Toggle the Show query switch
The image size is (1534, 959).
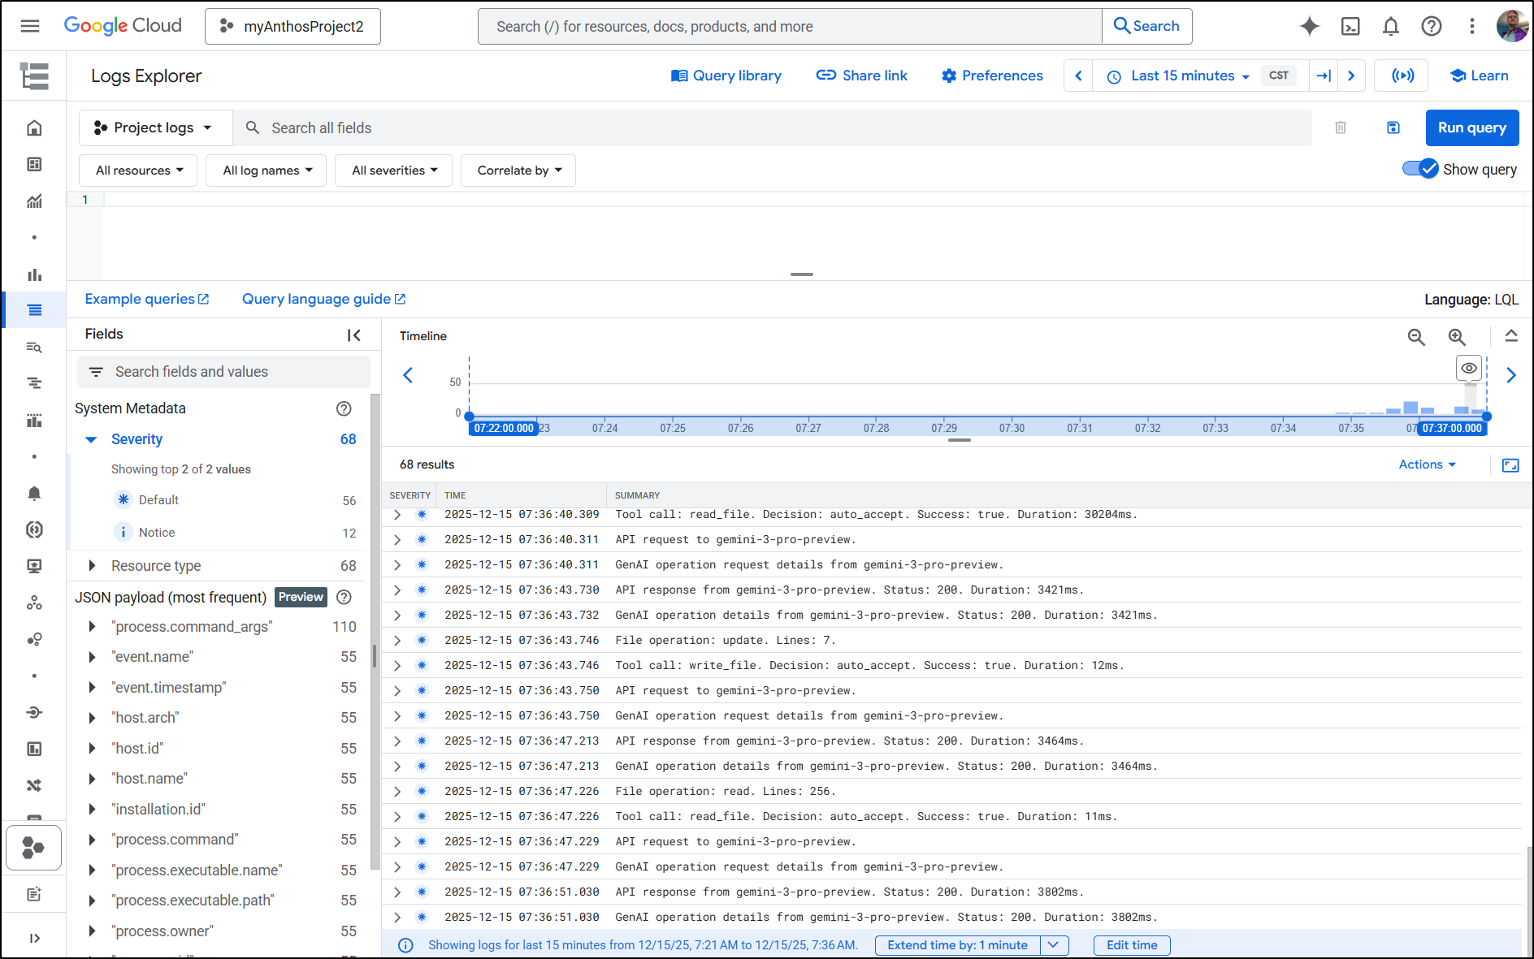(1420, 169)
